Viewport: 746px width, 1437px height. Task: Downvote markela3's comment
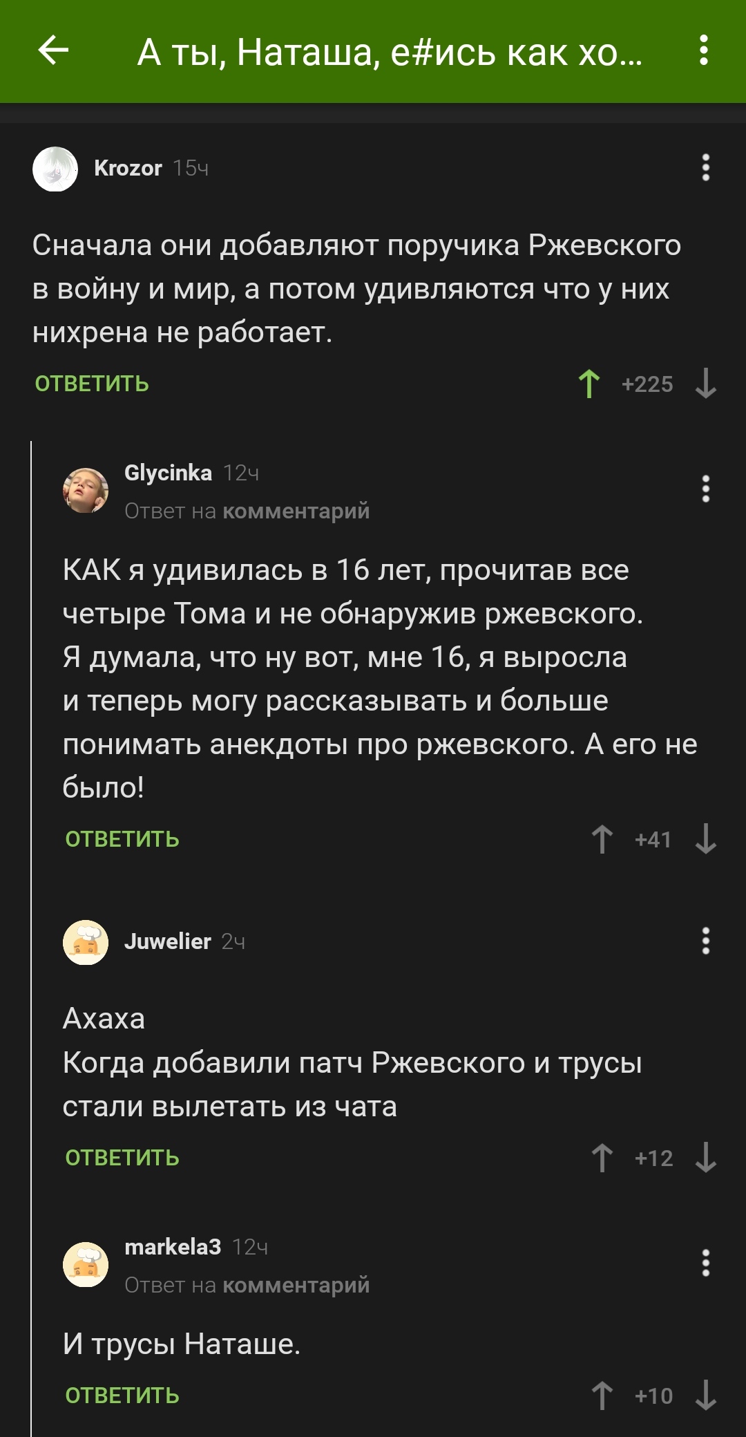coord(705,1396)
